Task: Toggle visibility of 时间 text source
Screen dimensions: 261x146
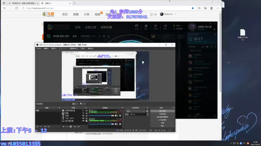Action: pyautogui.click(x=83, y=116)
